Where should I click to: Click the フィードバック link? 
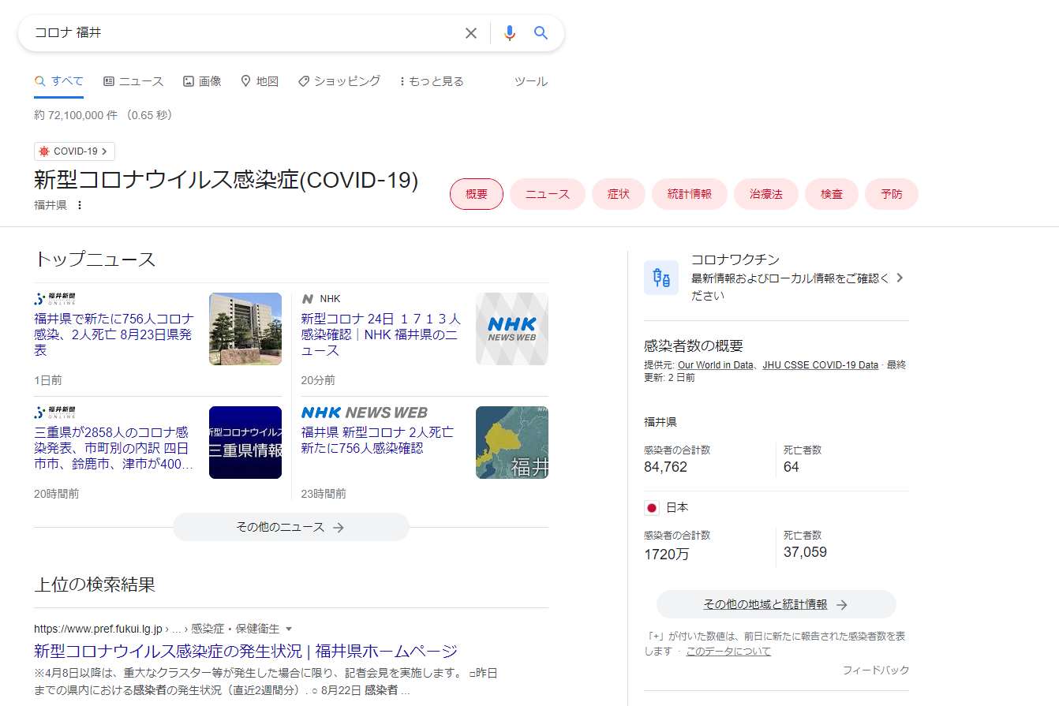876,671
